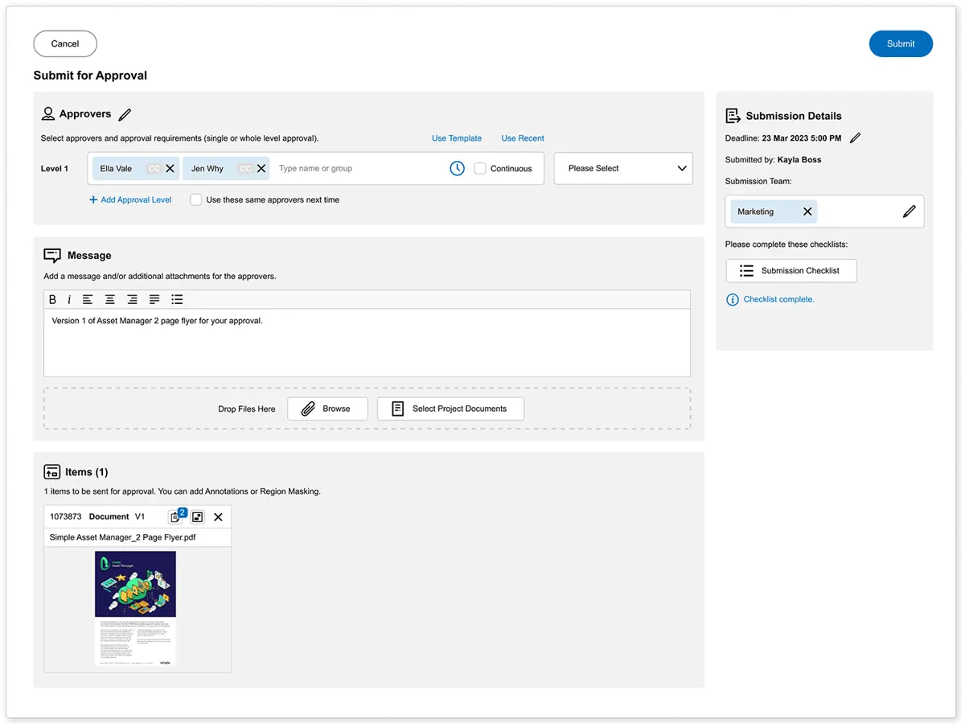This screenshot has width=965, height=727.
Task: Toggle CC on Ella Vale chip
Action: point(154,169)
